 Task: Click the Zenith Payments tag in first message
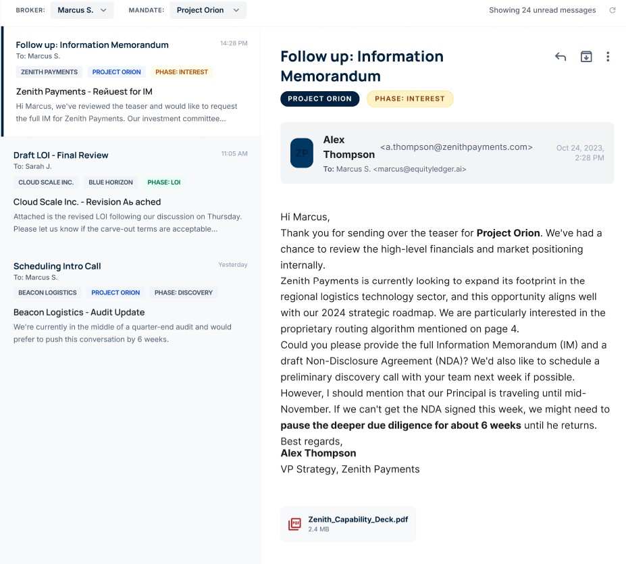point(49,72)
